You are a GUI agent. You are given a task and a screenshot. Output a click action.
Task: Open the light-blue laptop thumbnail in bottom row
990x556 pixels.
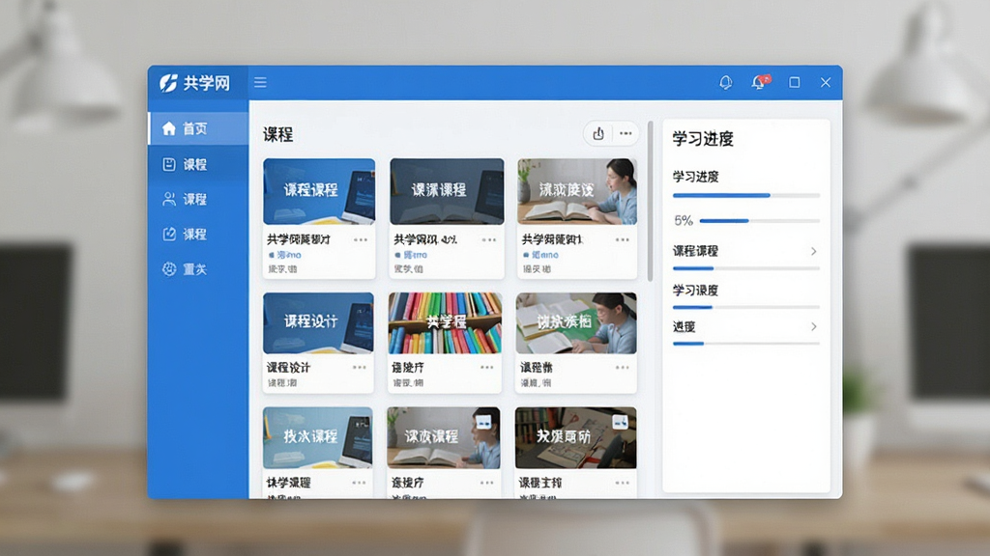pyautogui.click(x=317, y=437)
